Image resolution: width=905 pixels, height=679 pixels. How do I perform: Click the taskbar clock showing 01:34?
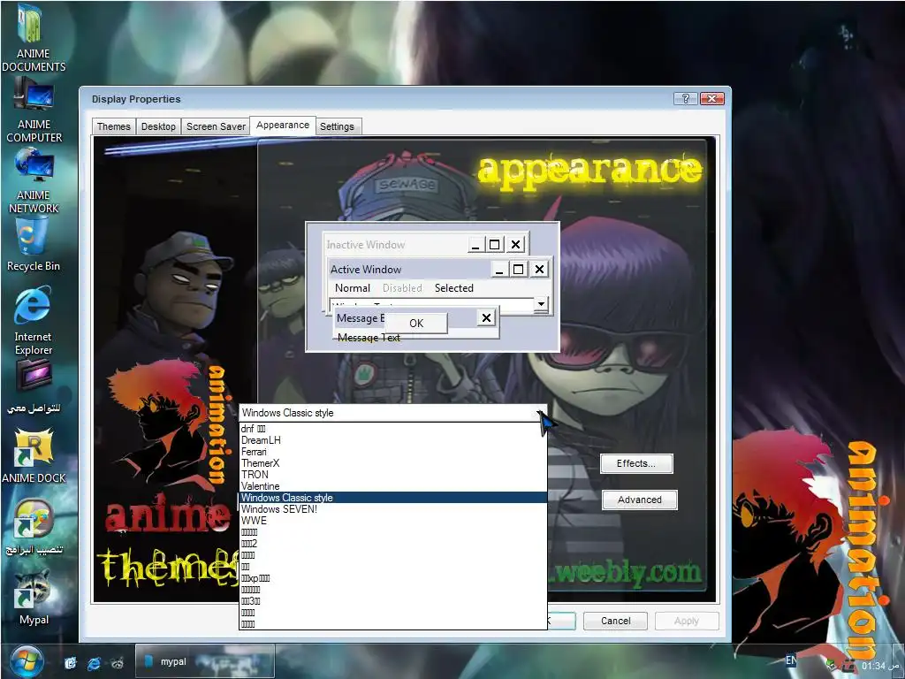click(873, 666)
